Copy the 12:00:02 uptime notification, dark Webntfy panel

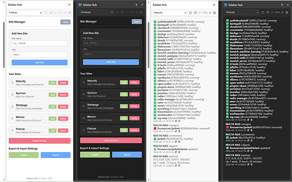248,165
